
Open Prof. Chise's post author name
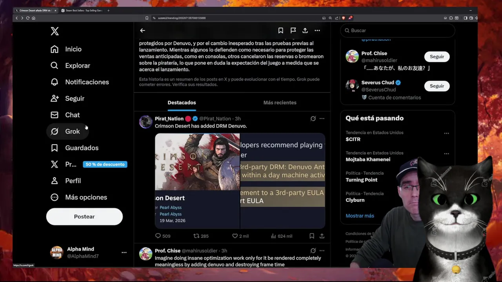pyautogui.click(x=167, y=251)
